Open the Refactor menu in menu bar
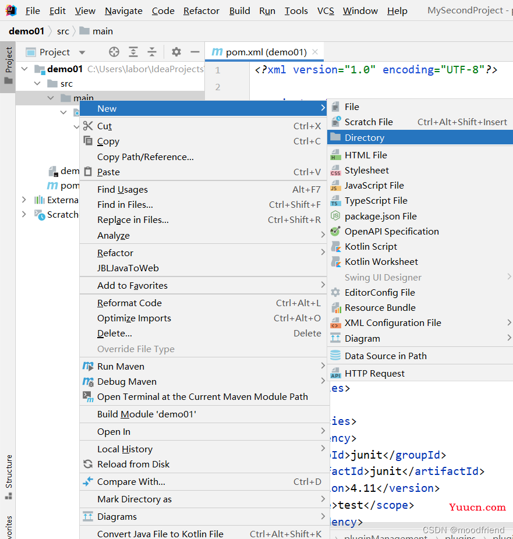This screenshot has height=539, width=513. pos(201,11)
